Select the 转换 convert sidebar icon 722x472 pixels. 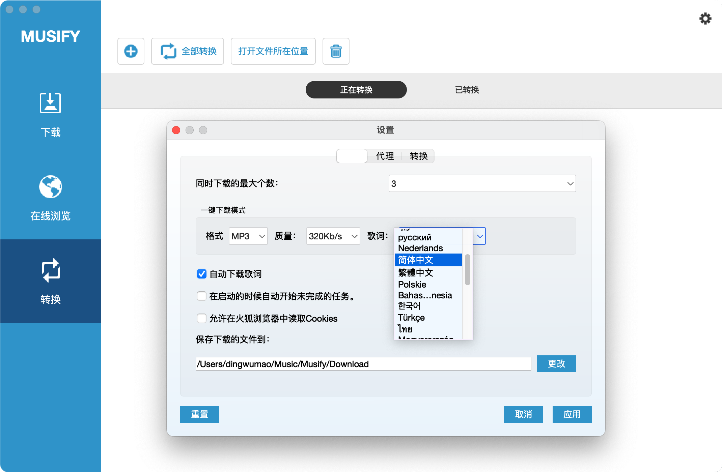point(50,270)
